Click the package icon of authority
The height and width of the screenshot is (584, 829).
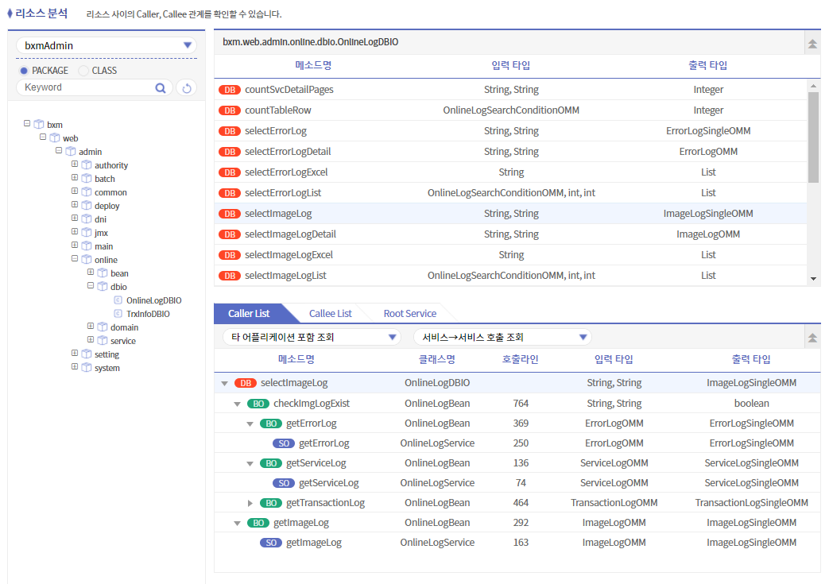tap(87, 165)
